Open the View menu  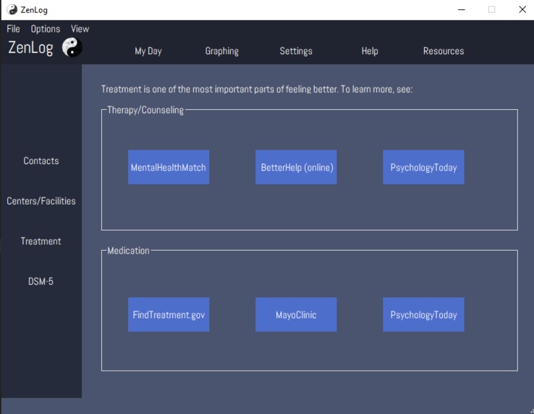(x=80, y=29)
